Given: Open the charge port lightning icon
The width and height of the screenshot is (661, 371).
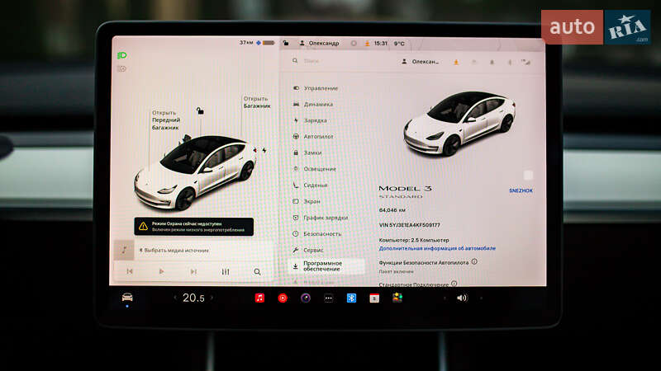Looking at the screenshot, I should click(264, 150).
